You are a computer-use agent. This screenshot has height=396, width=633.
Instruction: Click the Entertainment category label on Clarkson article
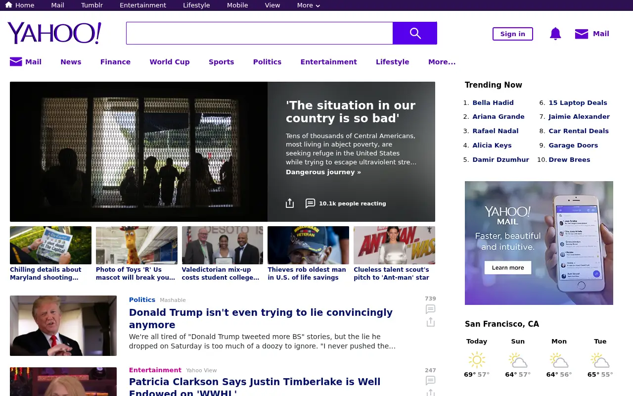[155, 370]
